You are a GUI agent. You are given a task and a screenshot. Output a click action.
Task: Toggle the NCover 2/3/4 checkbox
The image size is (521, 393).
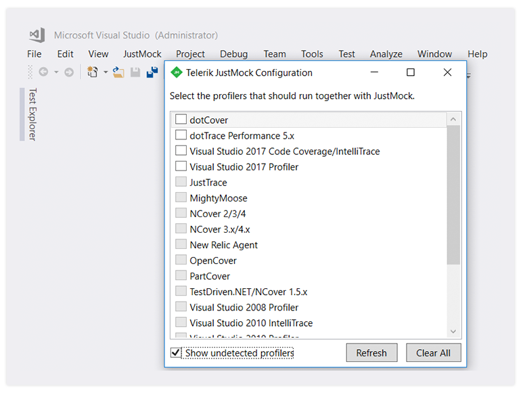click(x=181, y=213)
